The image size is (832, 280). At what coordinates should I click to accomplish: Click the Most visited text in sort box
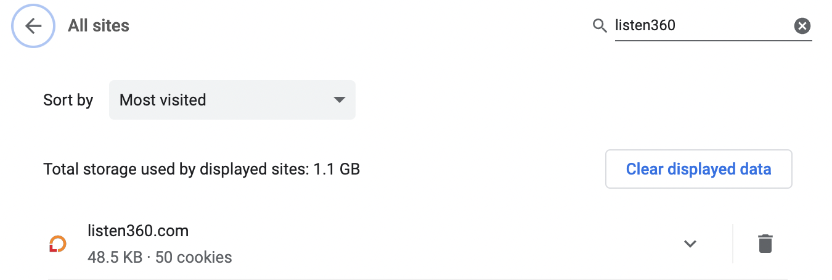163,100
